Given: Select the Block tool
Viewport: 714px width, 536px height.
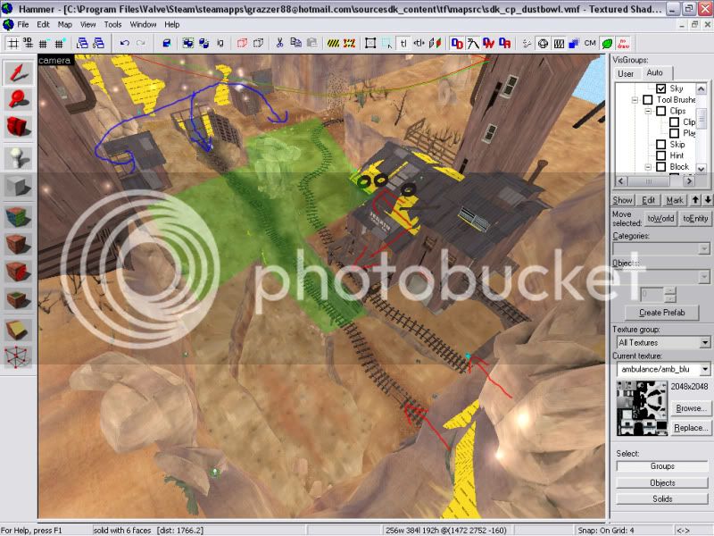Looking at the screenshot, I should tap(18, 187).
